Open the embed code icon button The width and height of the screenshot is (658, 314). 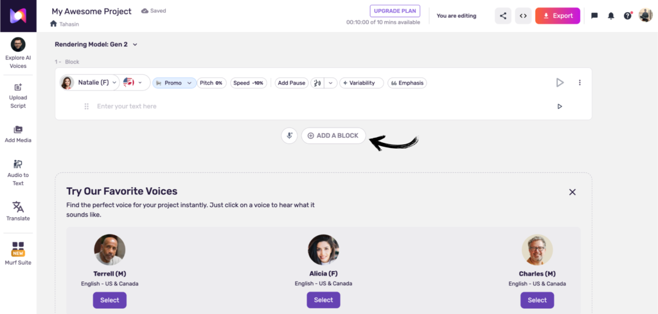click(523, 16)
